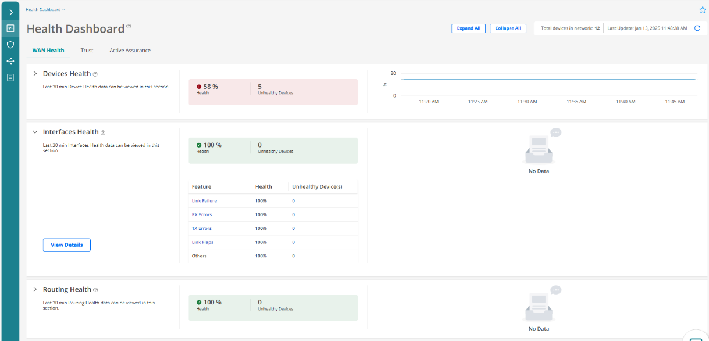Click info icon beside Devices Health

click(95, 74)
